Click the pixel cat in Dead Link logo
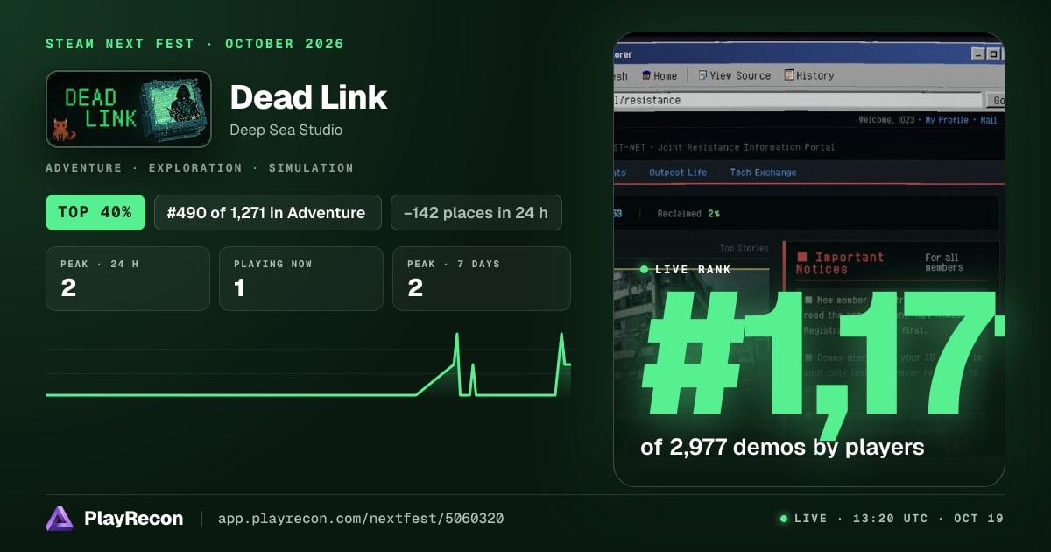 click(x=65, y=130)
